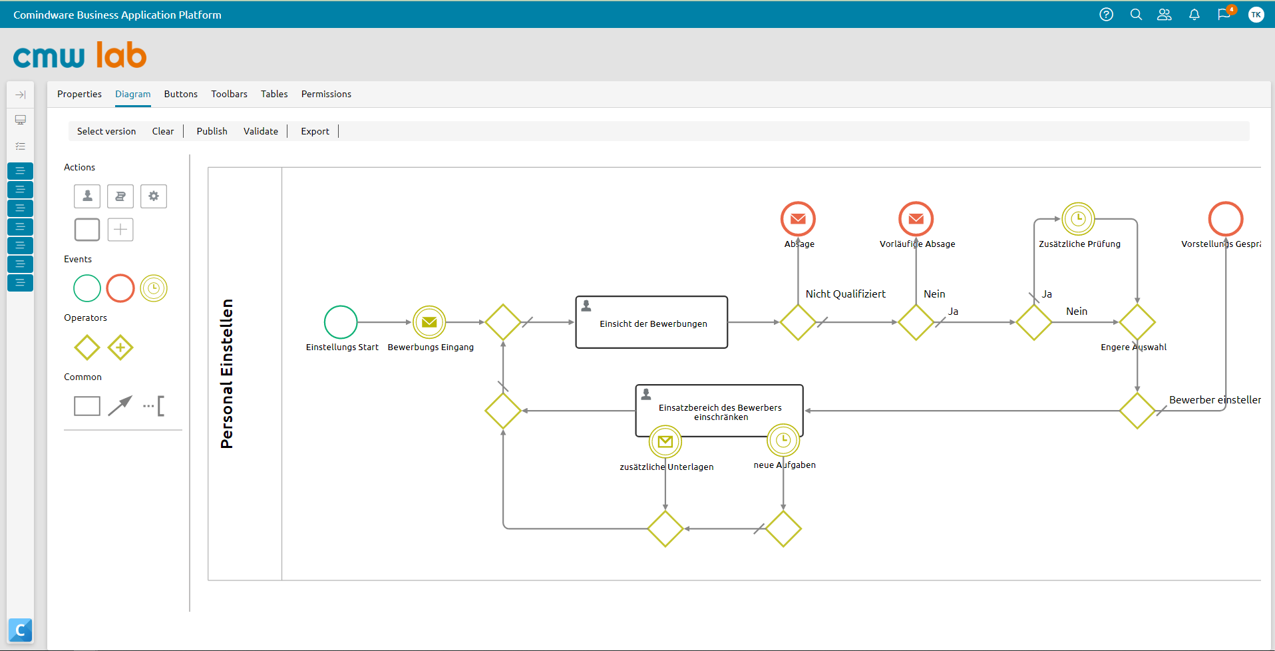Choose the parallel gateway plus diamond
The height and width of the screenshot is (651, 1275).
point(120,347)
